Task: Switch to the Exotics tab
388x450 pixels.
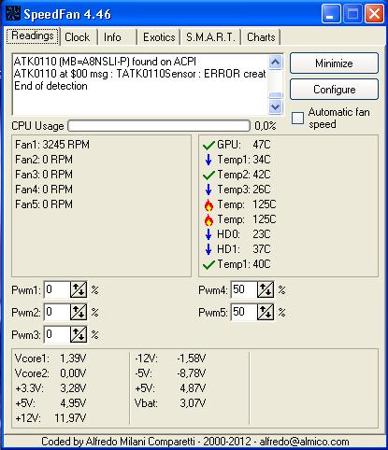Action: (159, 37)
